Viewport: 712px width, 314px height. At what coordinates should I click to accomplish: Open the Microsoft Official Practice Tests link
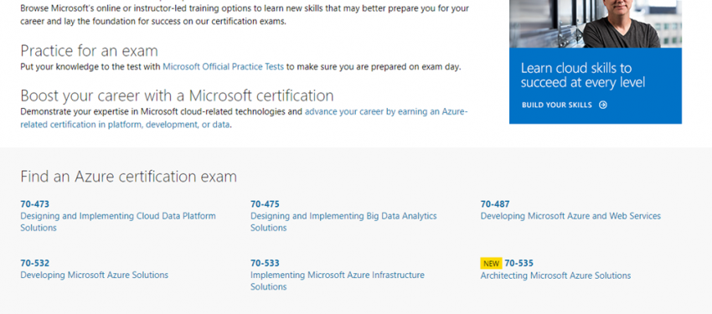coord(223,67)
